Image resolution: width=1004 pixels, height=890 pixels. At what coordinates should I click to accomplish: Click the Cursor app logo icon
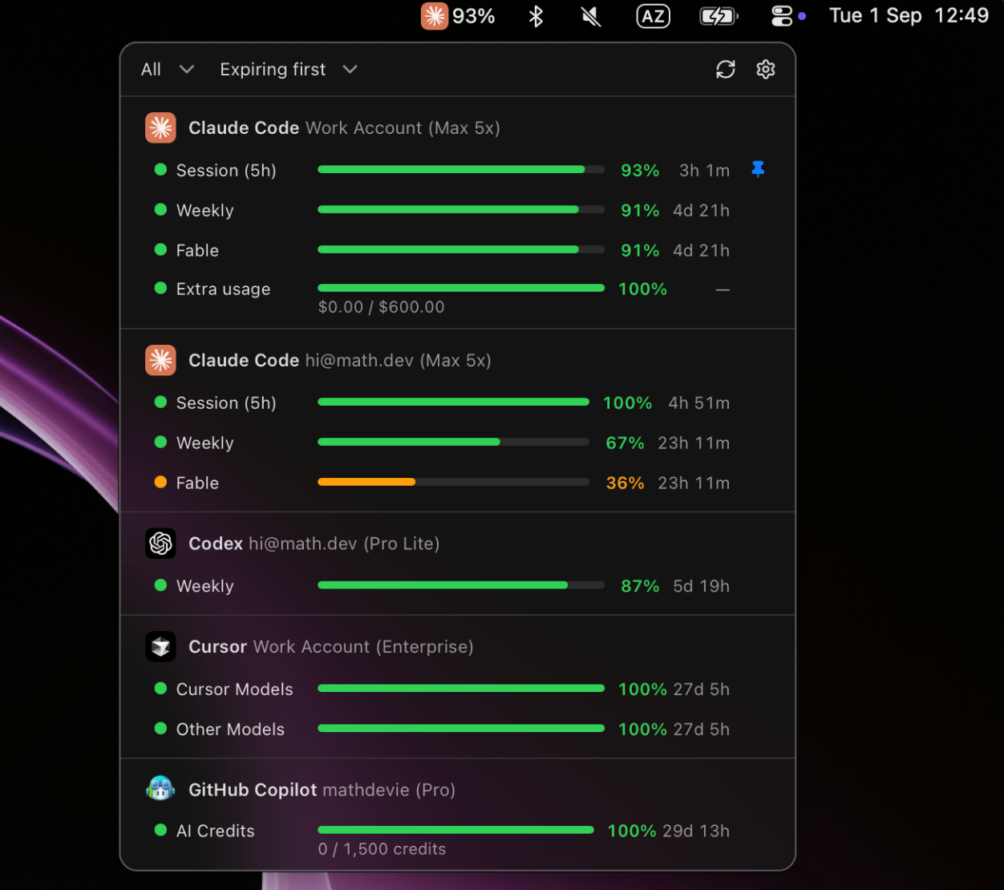(160, 646)
